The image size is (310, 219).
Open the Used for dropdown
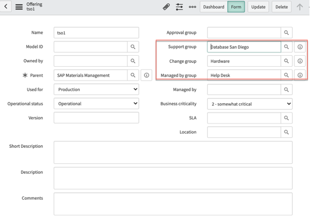pos(96,89)
